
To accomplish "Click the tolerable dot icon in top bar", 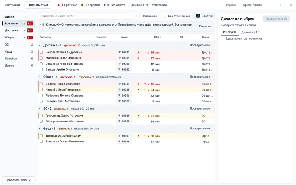I will pyautogui.click(x=82, y=5).
